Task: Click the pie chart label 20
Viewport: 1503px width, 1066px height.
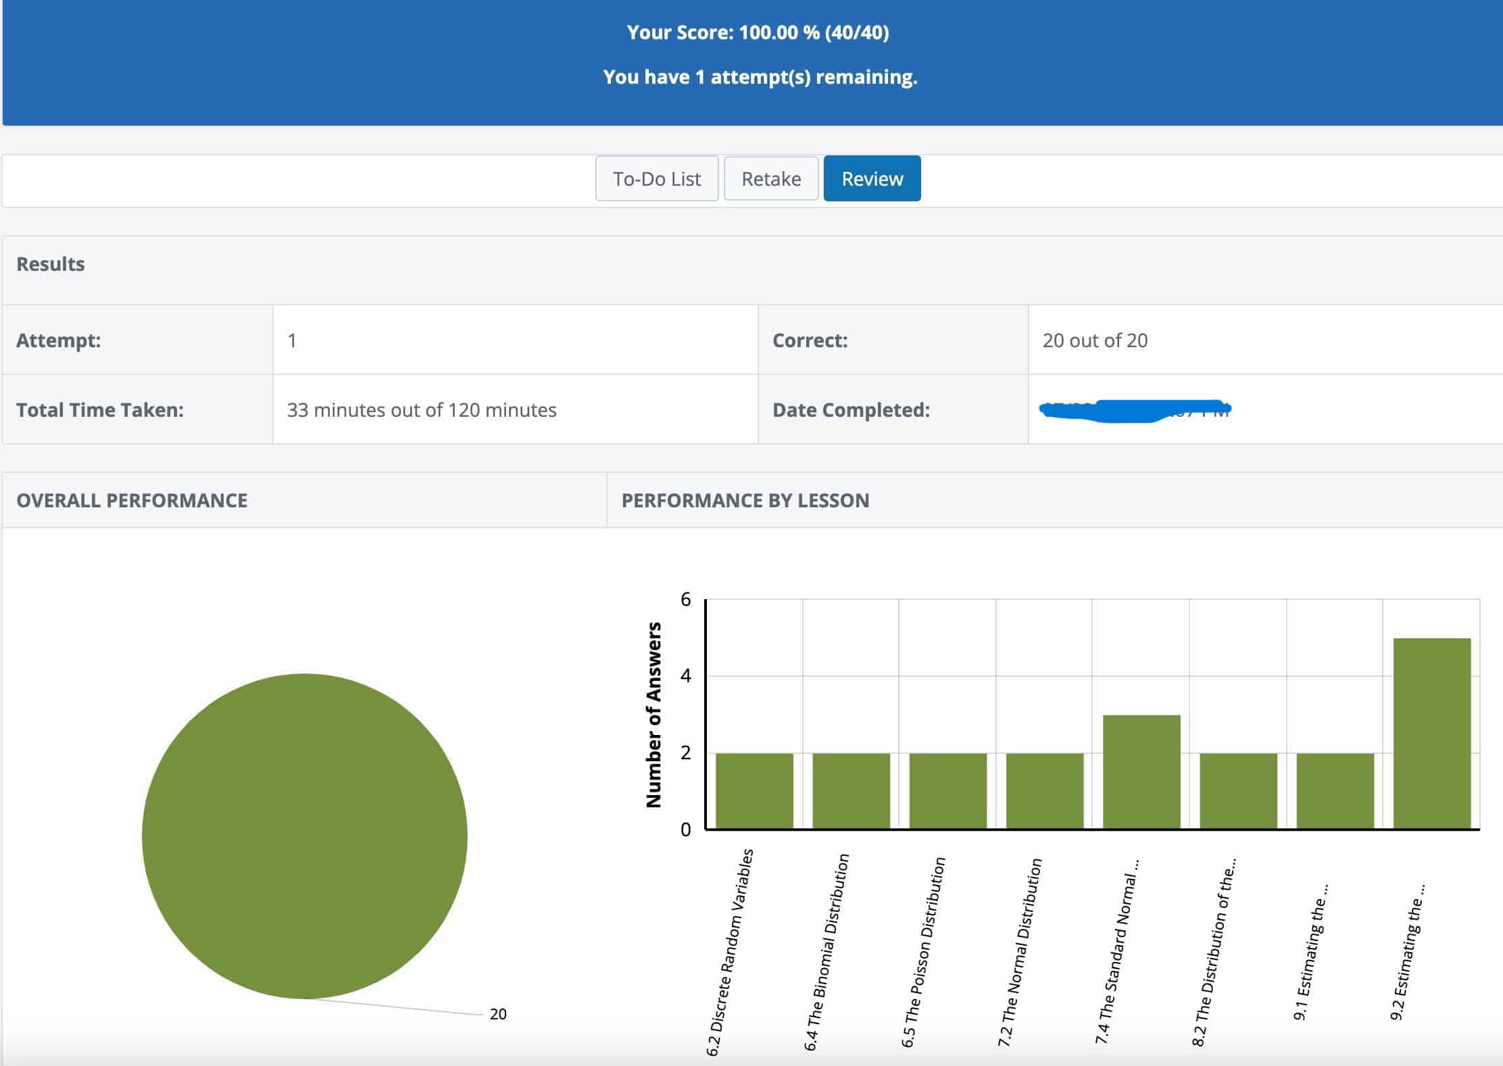Action: [x=498, y=1014]
